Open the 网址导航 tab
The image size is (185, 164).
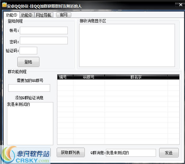pyautogui.click(x=44, y=15)
